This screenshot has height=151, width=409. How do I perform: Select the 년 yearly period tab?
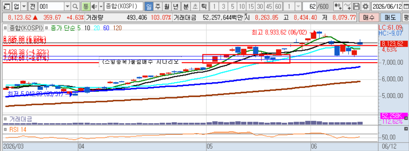[x=176, y=6]
